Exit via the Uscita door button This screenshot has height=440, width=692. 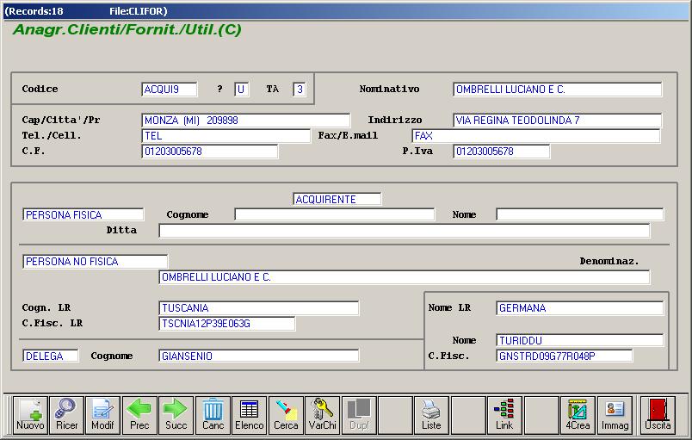[x=658, y=414]
